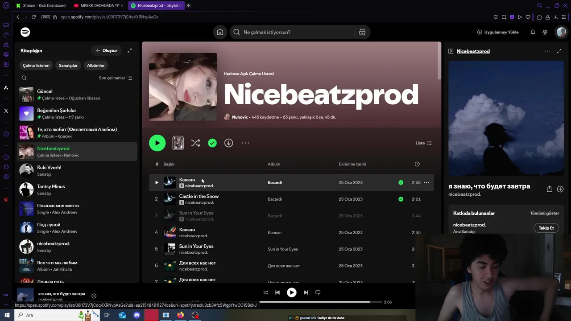Sort tracks by Albüm column
The image size is (571, 321).
coord(274,164)
